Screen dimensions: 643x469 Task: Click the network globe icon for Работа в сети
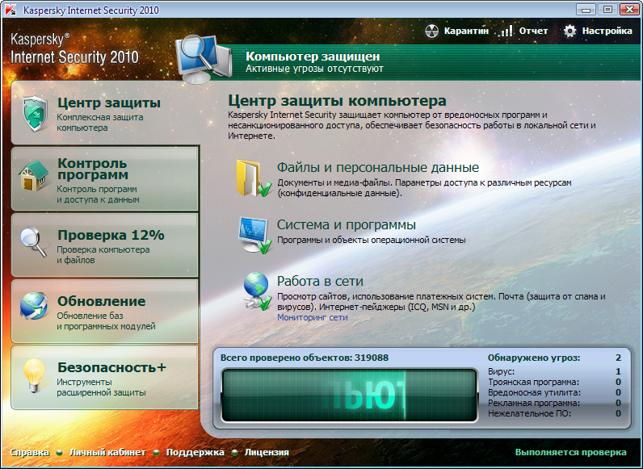point(257,291)
